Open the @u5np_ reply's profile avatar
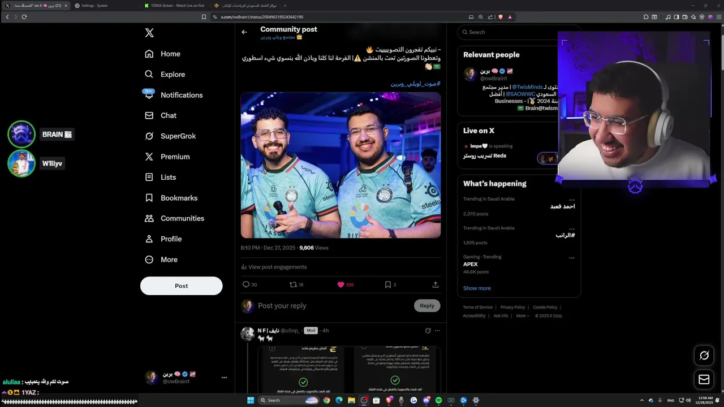Screen dimensions: 724x407 [x=247, y=334]
